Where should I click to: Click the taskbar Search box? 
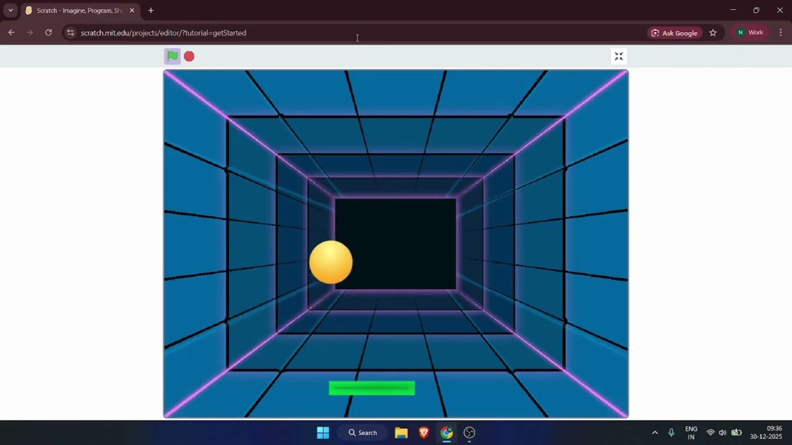click(x=363, y=433)
